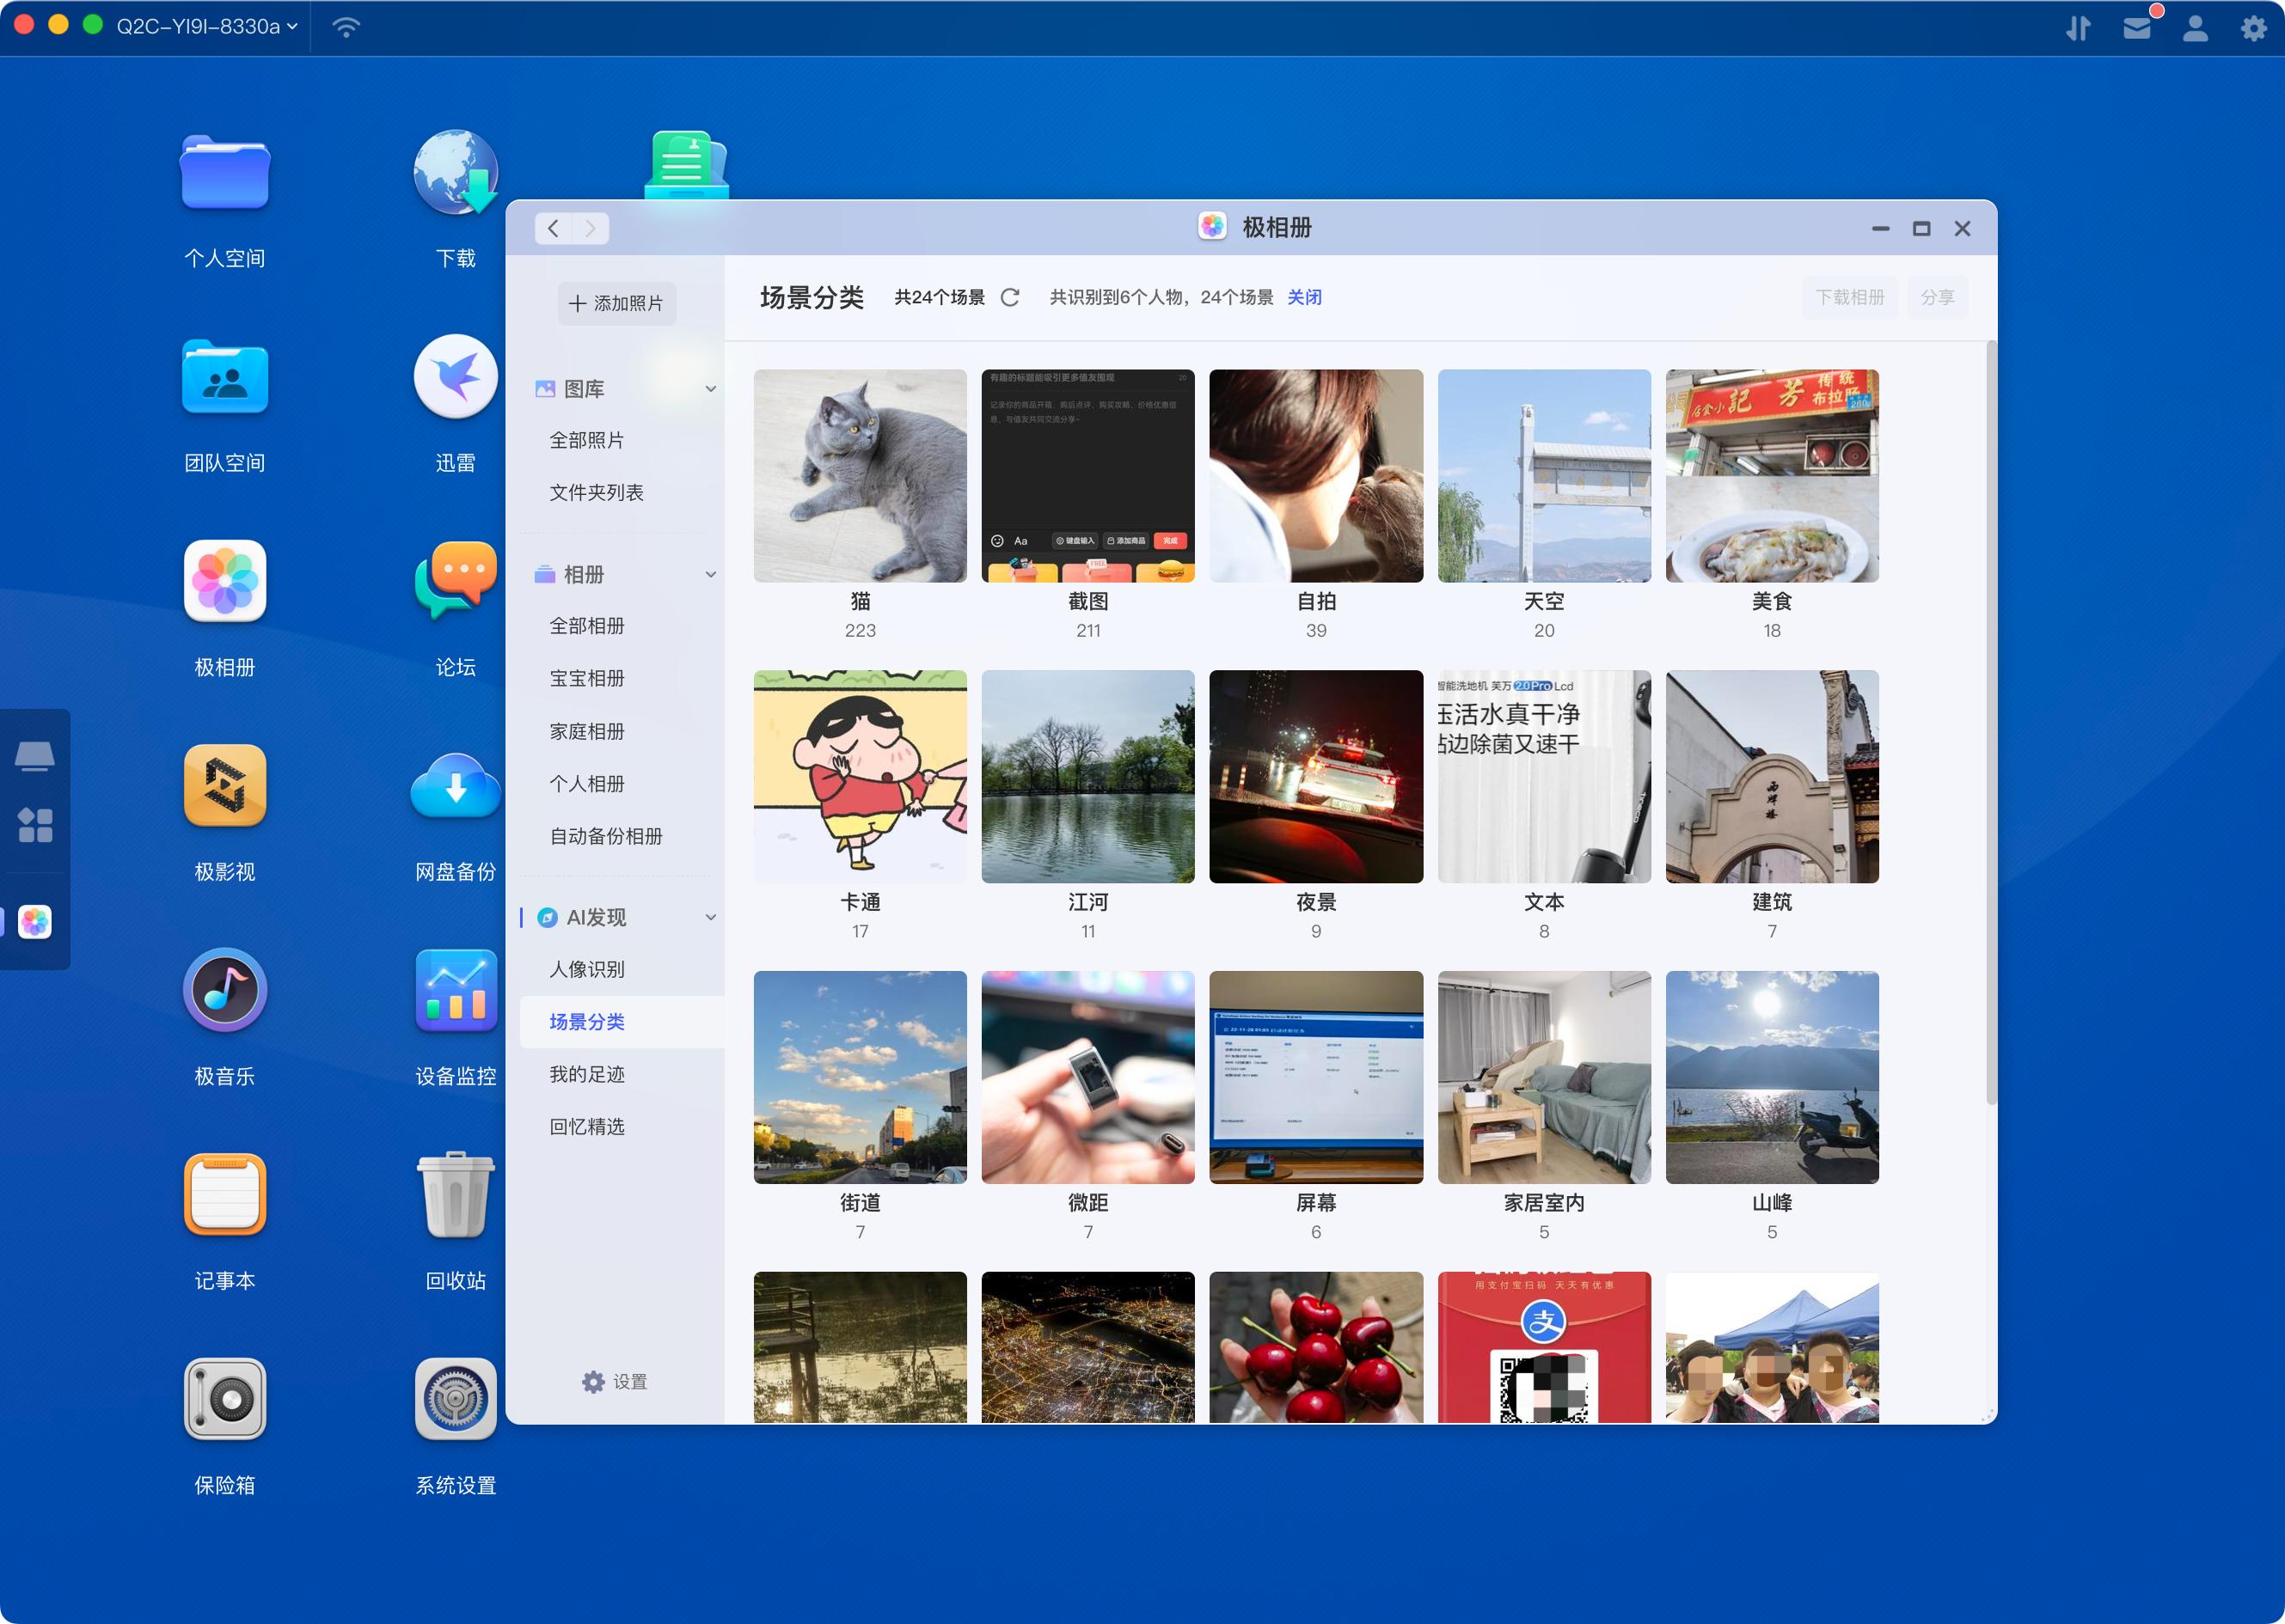This screenshot has width=2285, height=1624.
Task: Open 全部照片 in the sidebar
Action: point(587,440)
